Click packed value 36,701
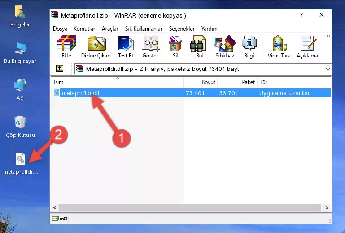The width and height of the screenshot is (345, 233). coord(229,93)
